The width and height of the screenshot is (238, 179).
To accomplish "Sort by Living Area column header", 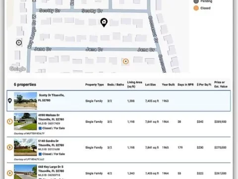I will click(134, 85).
